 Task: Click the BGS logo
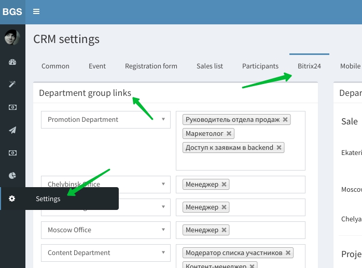[12, 11]
